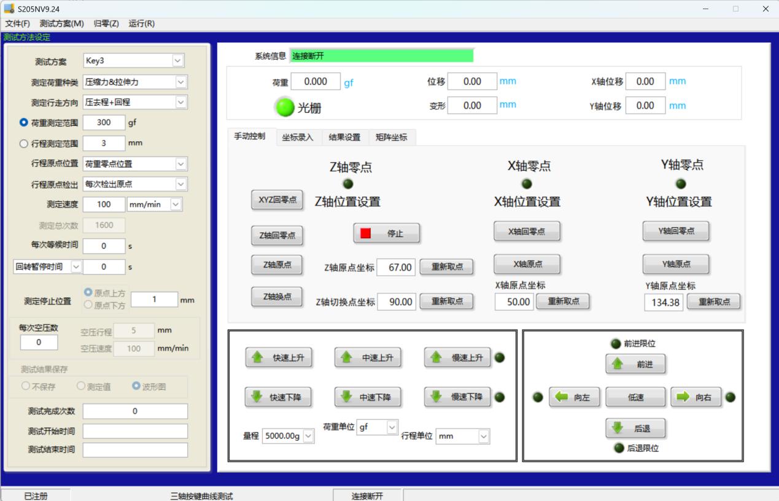Expand the 测定荷重种类 dropdown
Viewport: 779px width, 501px height.
pyautogui.click(x=180, y=82)
